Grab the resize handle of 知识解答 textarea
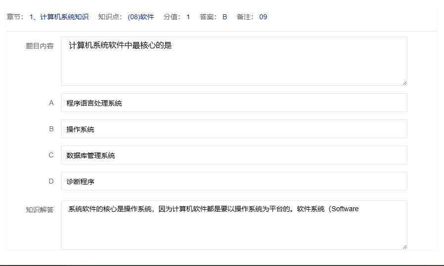This screenshot has width=444, height=266. coord(404,246)
